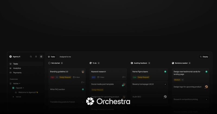Click Design Request tag on Social media post template

97,90
